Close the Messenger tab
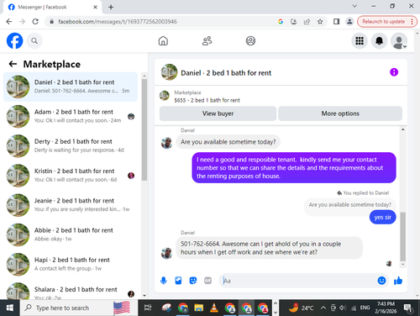The width and height of the screenshot is (420, 316). coord(95,7)
